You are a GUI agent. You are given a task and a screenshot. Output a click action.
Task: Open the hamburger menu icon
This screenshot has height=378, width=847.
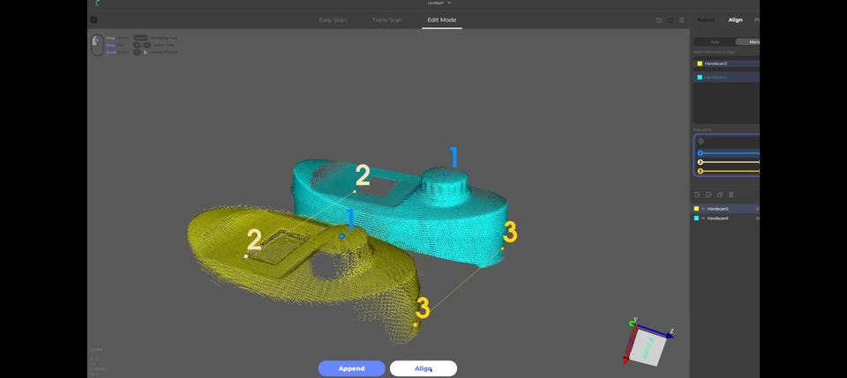[682, 20]
